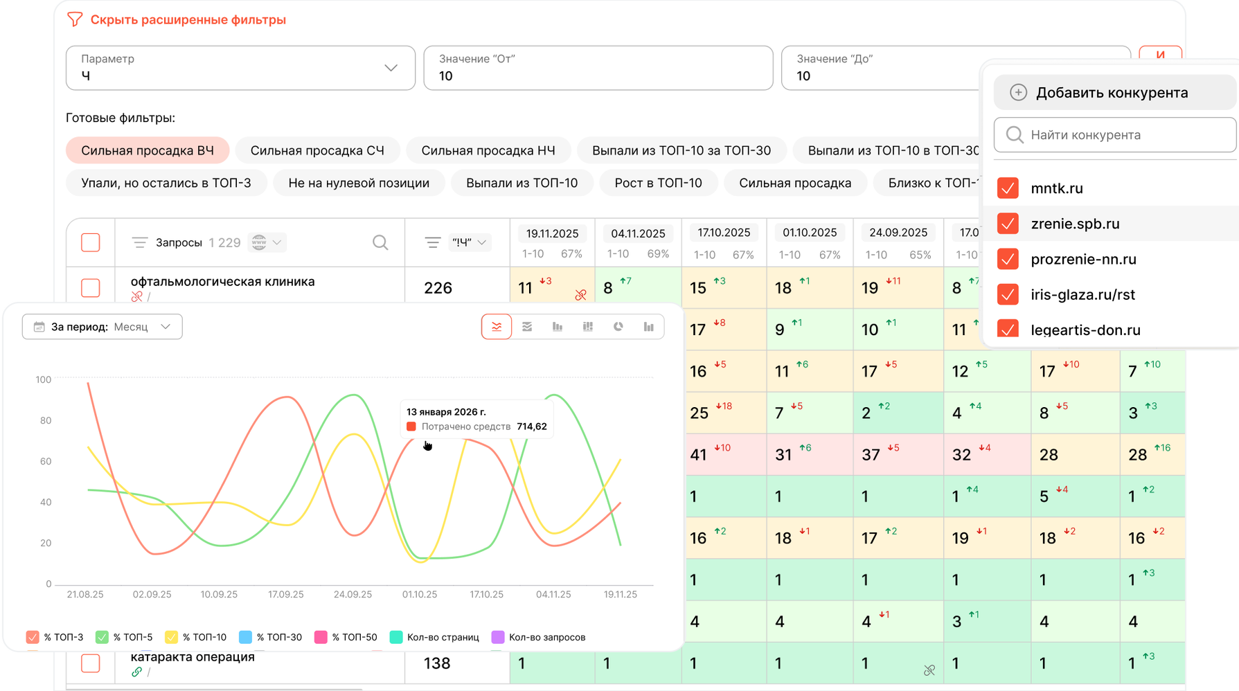The image size is (1239, 691).
Task: Switch to the stacked bar chart icon
Action: point(588,327)
